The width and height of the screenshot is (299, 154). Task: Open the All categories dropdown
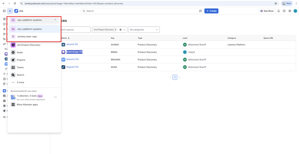pyautogui.click(x=144, y=30)
